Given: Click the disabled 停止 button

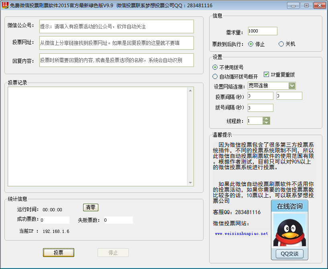Looking at the screenshot, I should [x=113, y=253].
